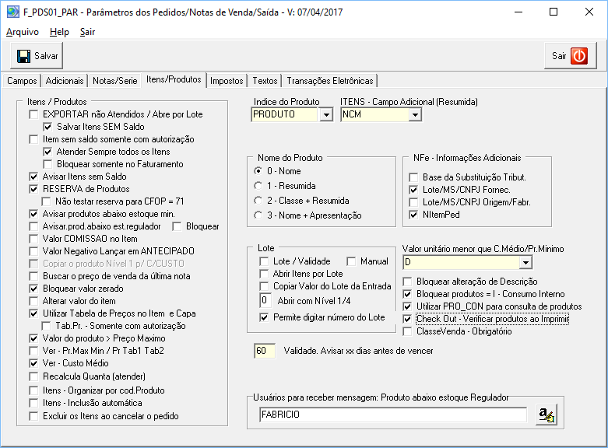Toggle Ver - Custo Médio checkbox

click(33, 363)
